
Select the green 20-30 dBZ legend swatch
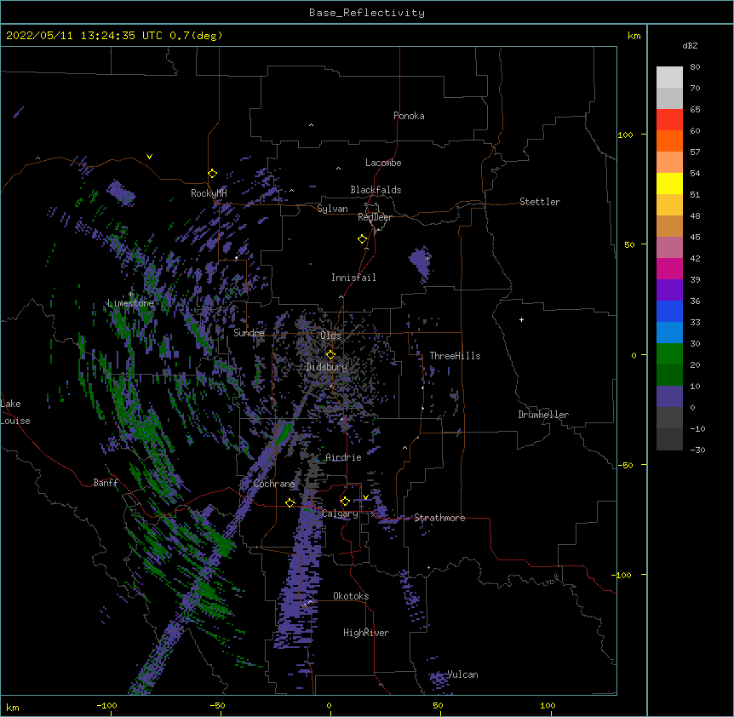coord(669,354)
